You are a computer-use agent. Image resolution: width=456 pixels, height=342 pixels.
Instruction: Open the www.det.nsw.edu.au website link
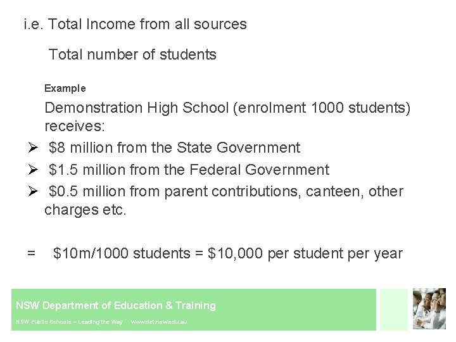pos(159,322)
